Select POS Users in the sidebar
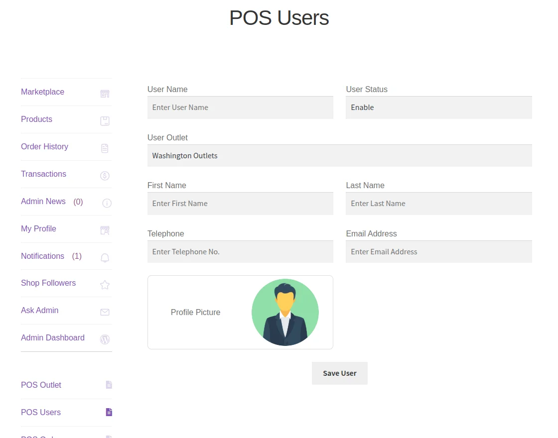The width and height of the screenshot is (558, 438). click(40, 412)
